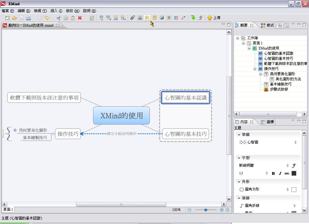Insert a topic using first topic icon

pyautogui.click(x=101, y=18)
